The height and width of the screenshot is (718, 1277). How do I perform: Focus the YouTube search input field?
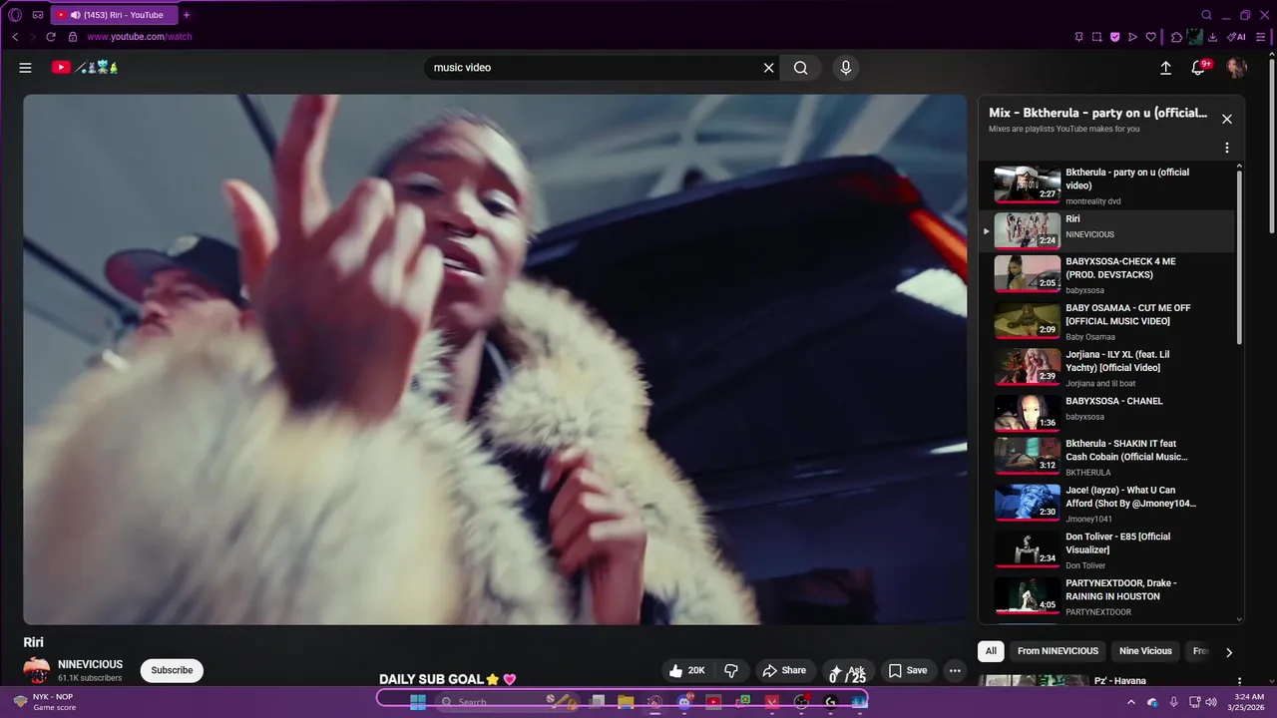point(594,68)
